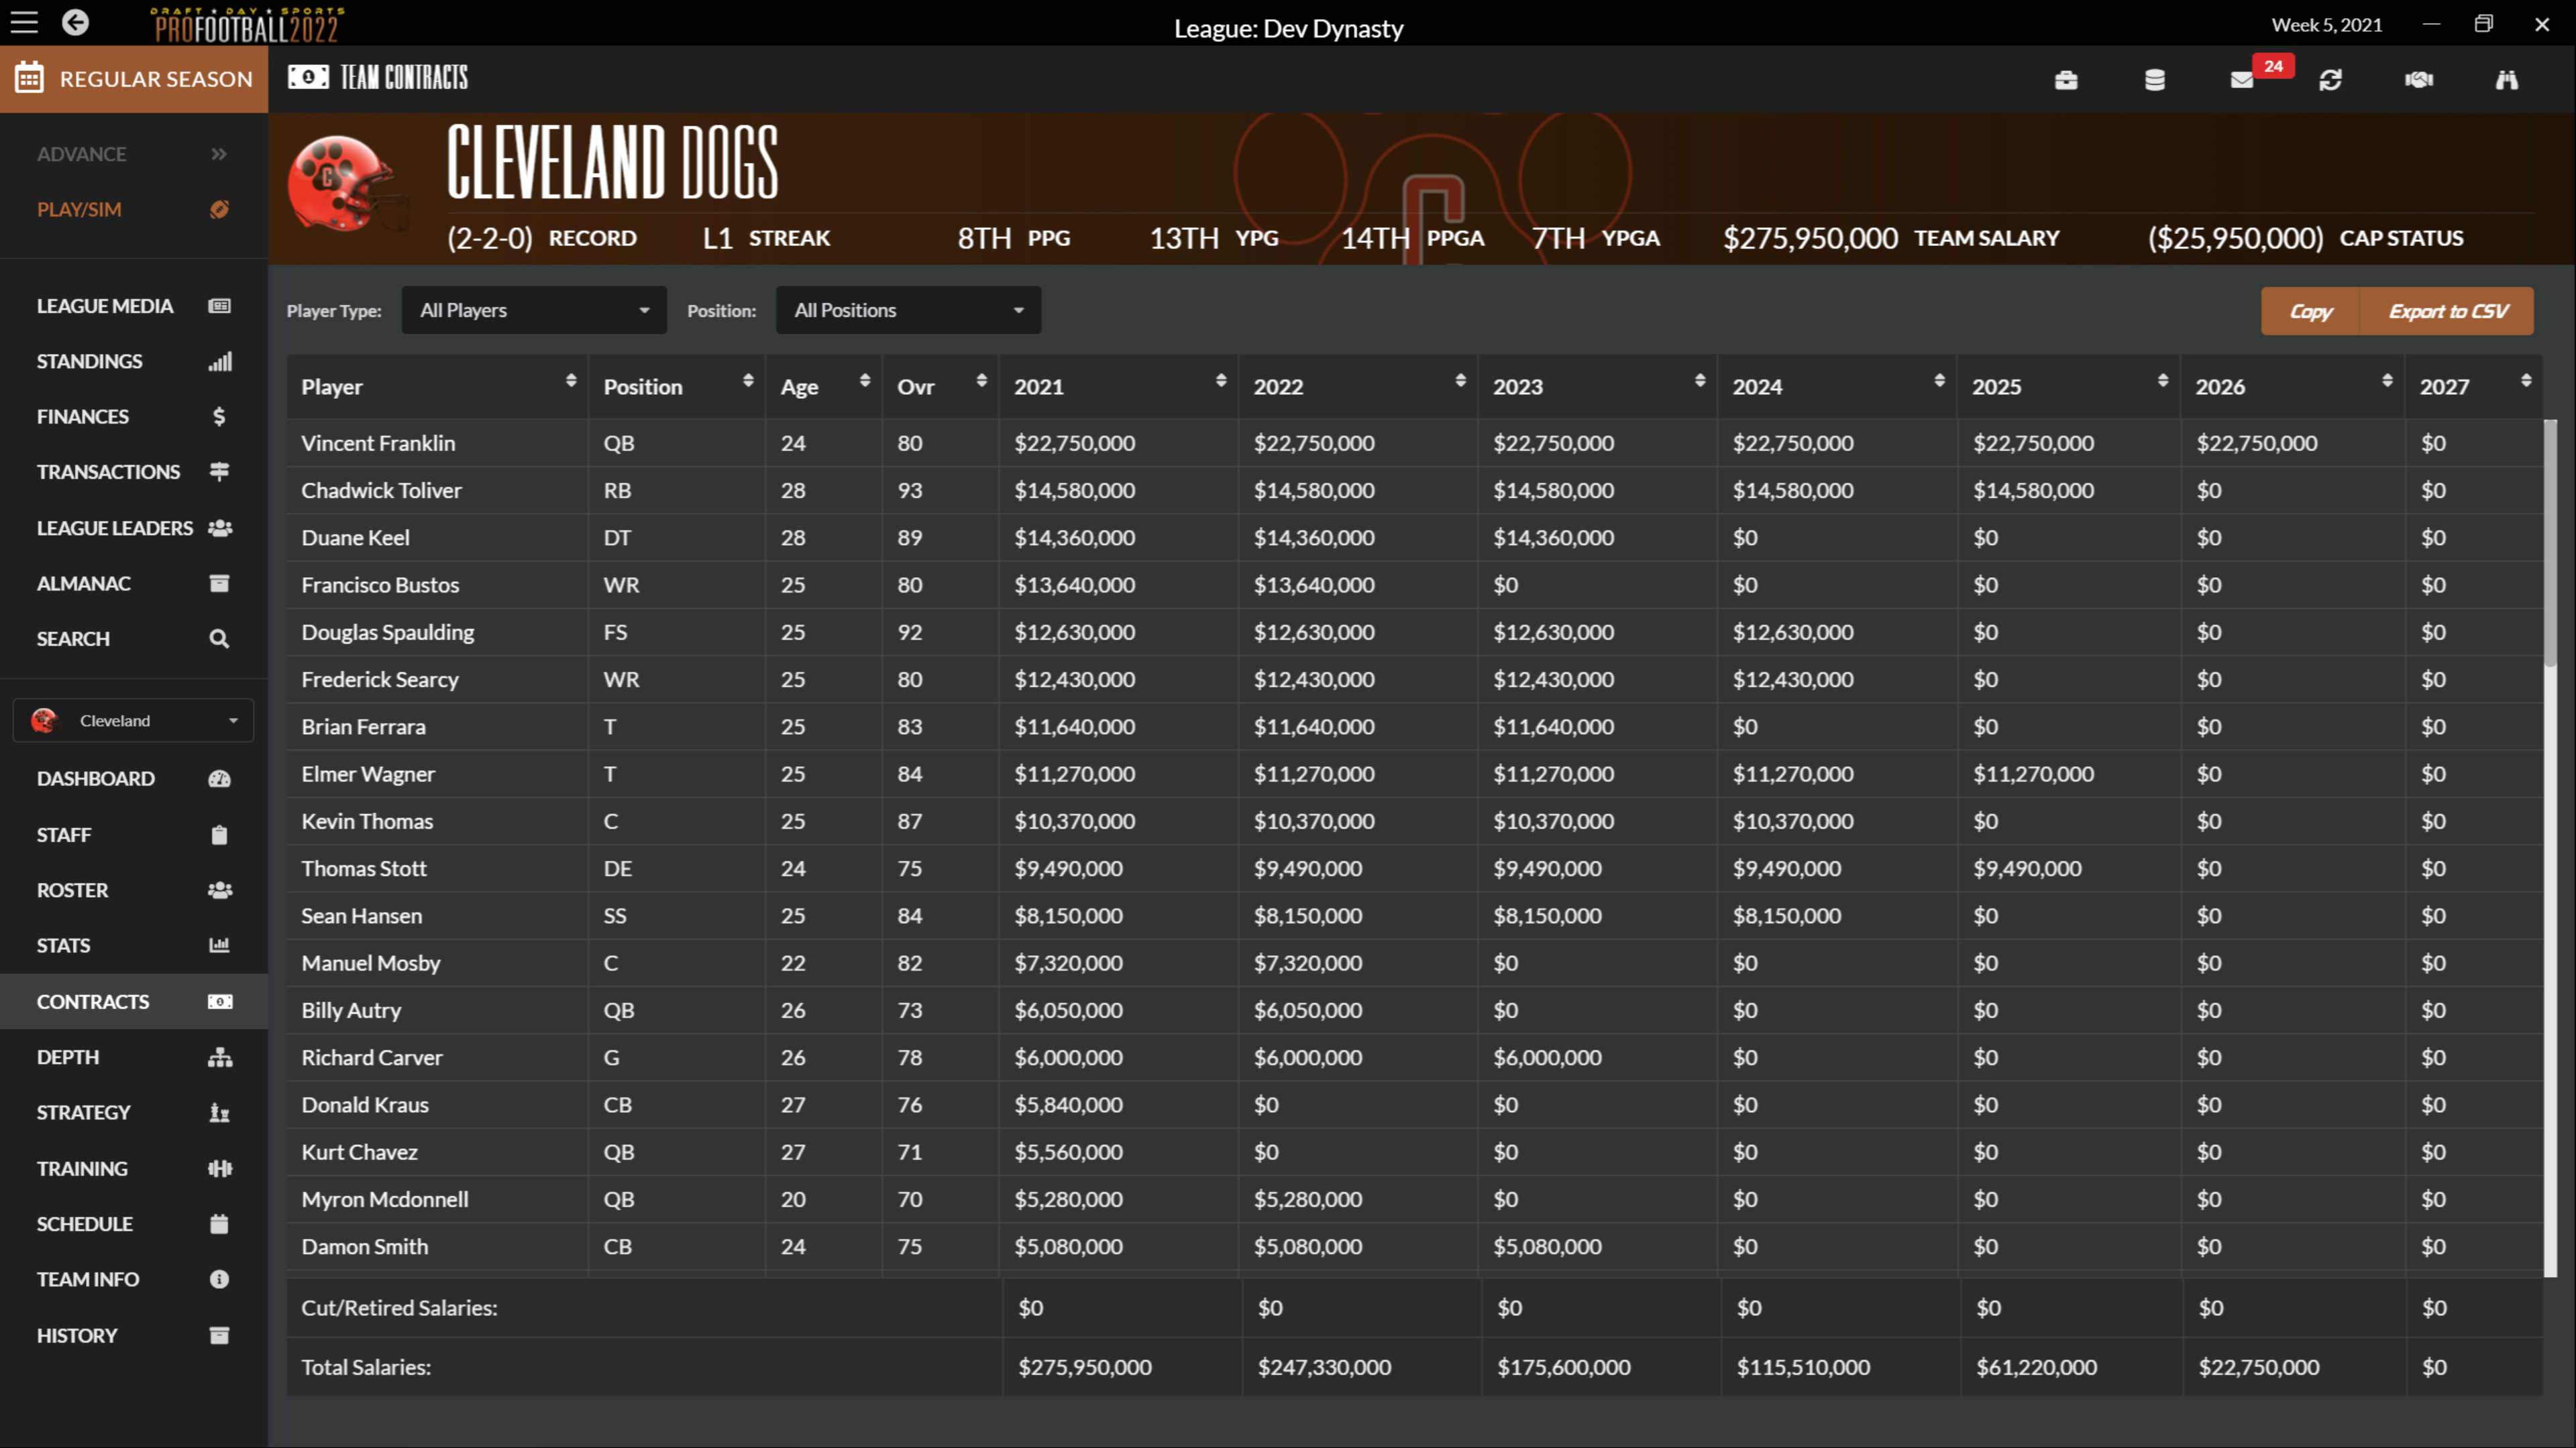This screenshot has width=2576, height=1448.
Task: Open the Cleveland team selector dropdown
Action: tap(133, 721)
